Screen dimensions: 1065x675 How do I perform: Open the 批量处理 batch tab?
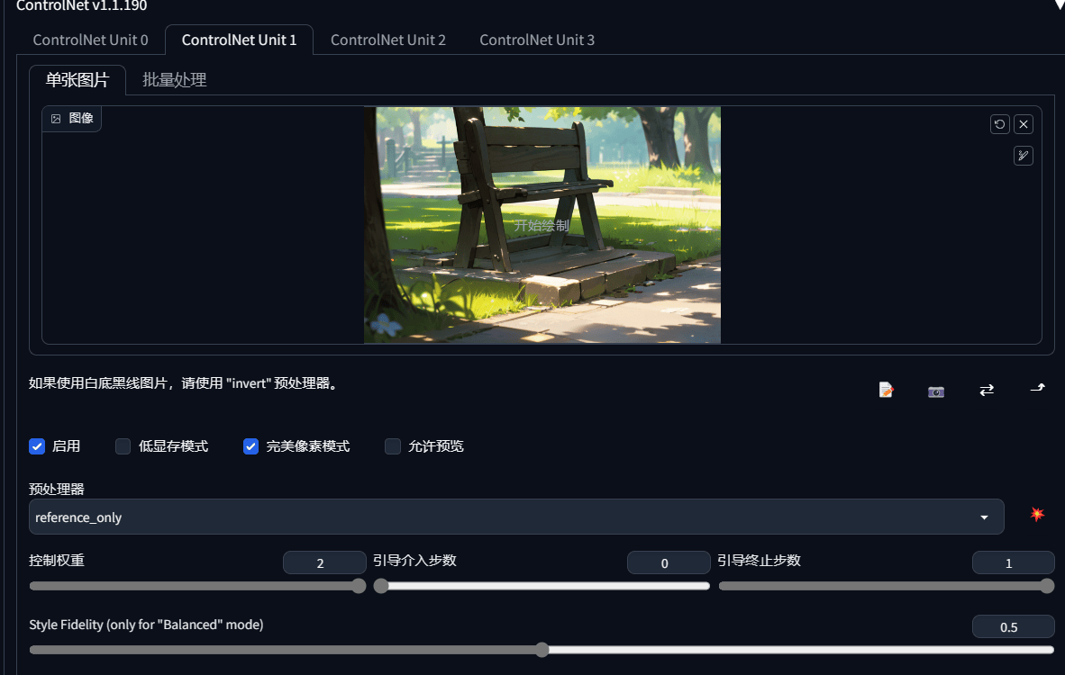click(175, 80)
